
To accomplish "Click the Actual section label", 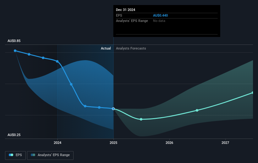I will point(106,48).
